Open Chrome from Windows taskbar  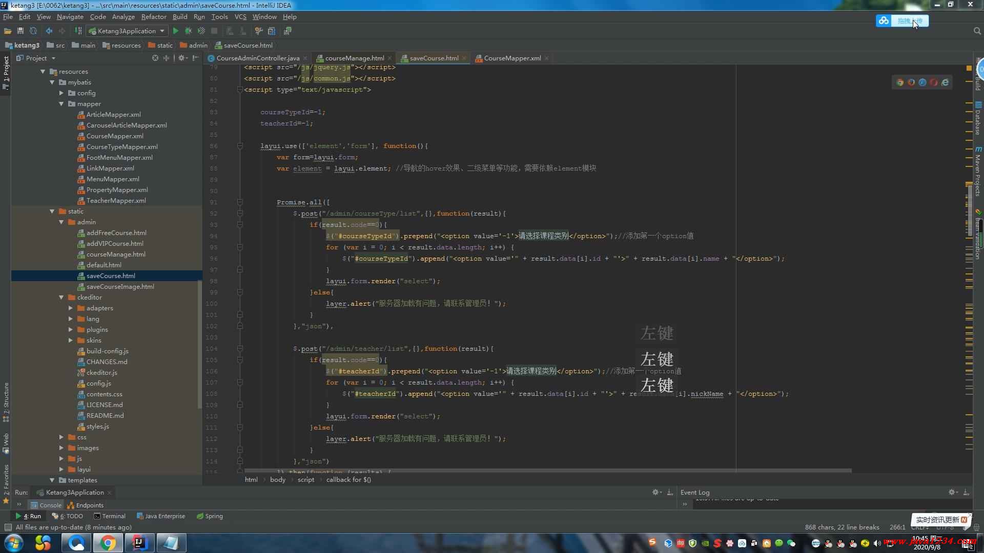coord(108,543)
